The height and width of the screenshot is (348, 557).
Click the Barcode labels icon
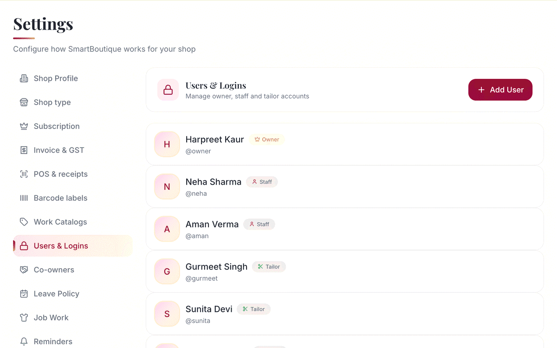point(24,198)
